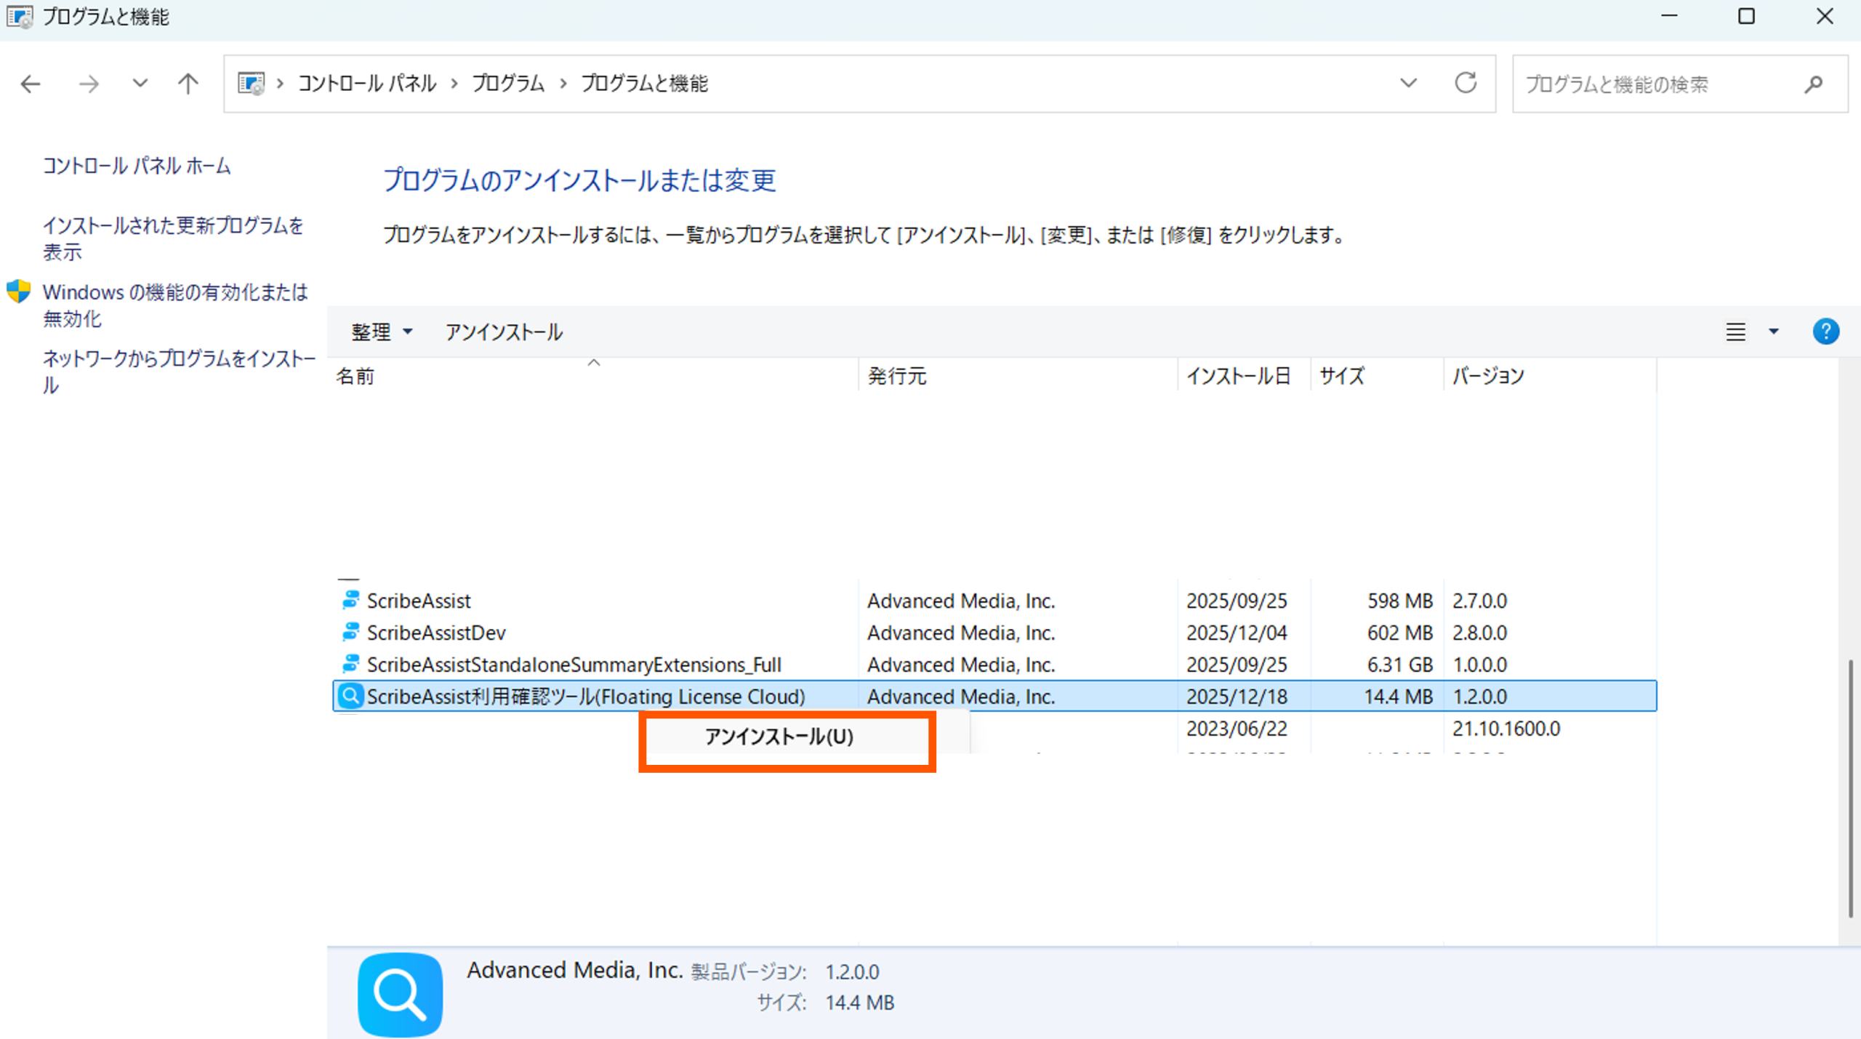This screenshot has height=1039, width=1861.
Task: Open the help question mark icon
Action: click(x=1825, y=332)
